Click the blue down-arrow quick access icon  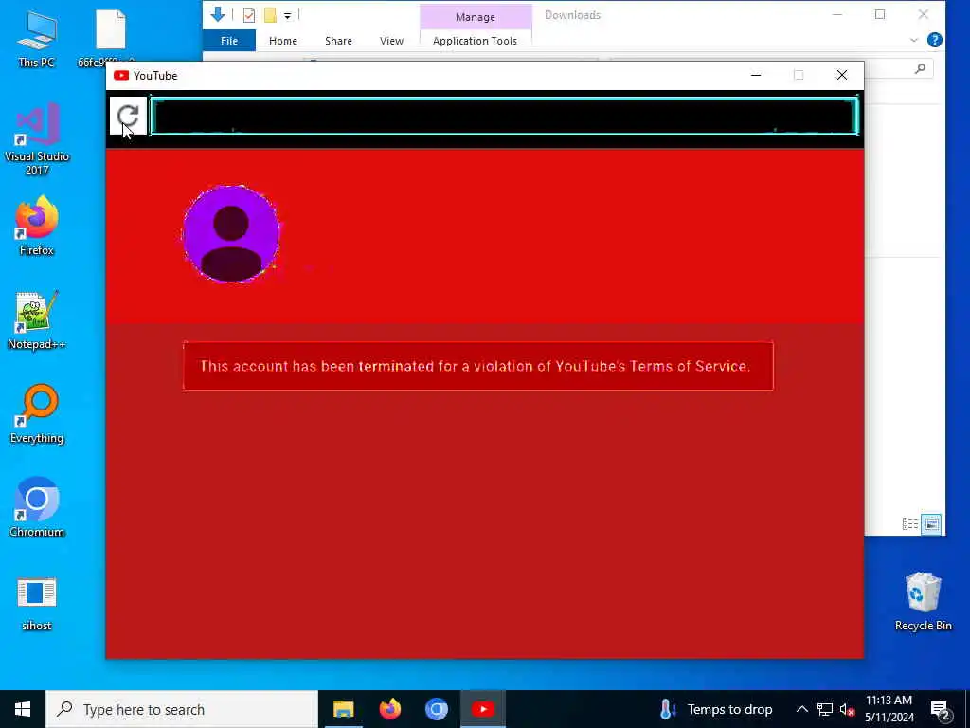(x=218, y=15)
